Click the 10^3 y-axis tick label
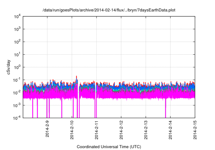This screenshot has height=150, width=215. 17,29
